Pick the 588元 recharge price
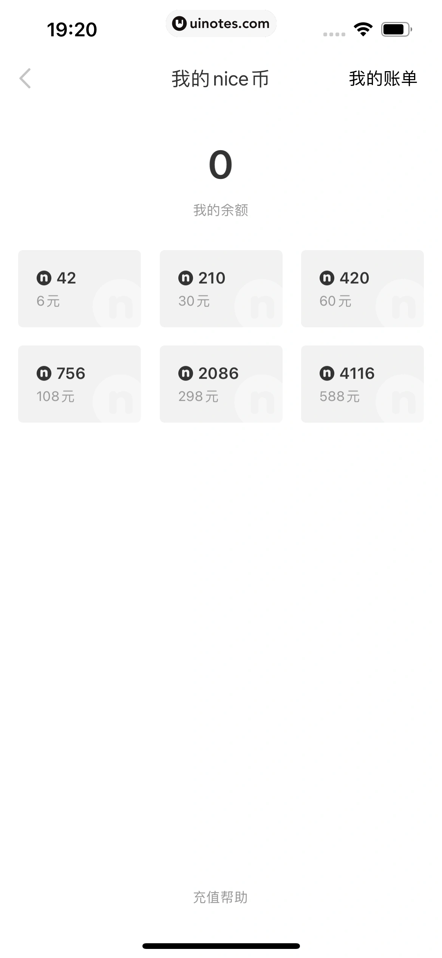 (340, 397)
